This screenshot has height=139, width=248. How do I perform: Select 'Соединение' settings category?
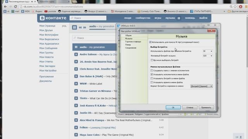[x=131, y=48]
